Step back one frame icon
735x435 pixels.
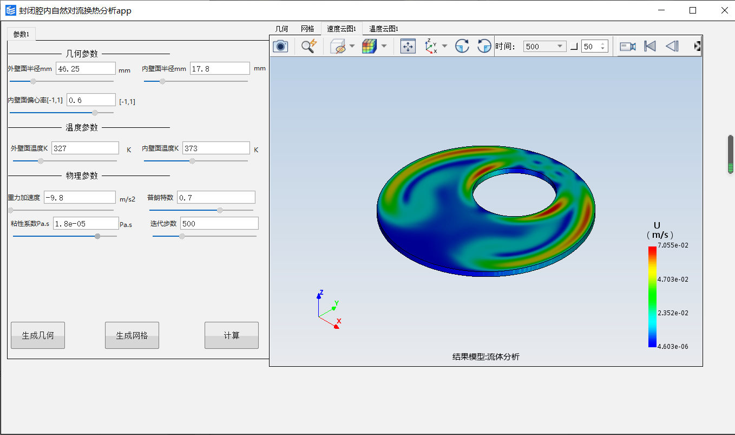click(x=672, y=46)
